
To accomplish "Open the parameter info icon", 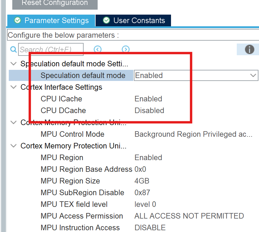I will (x=249, y=49).
